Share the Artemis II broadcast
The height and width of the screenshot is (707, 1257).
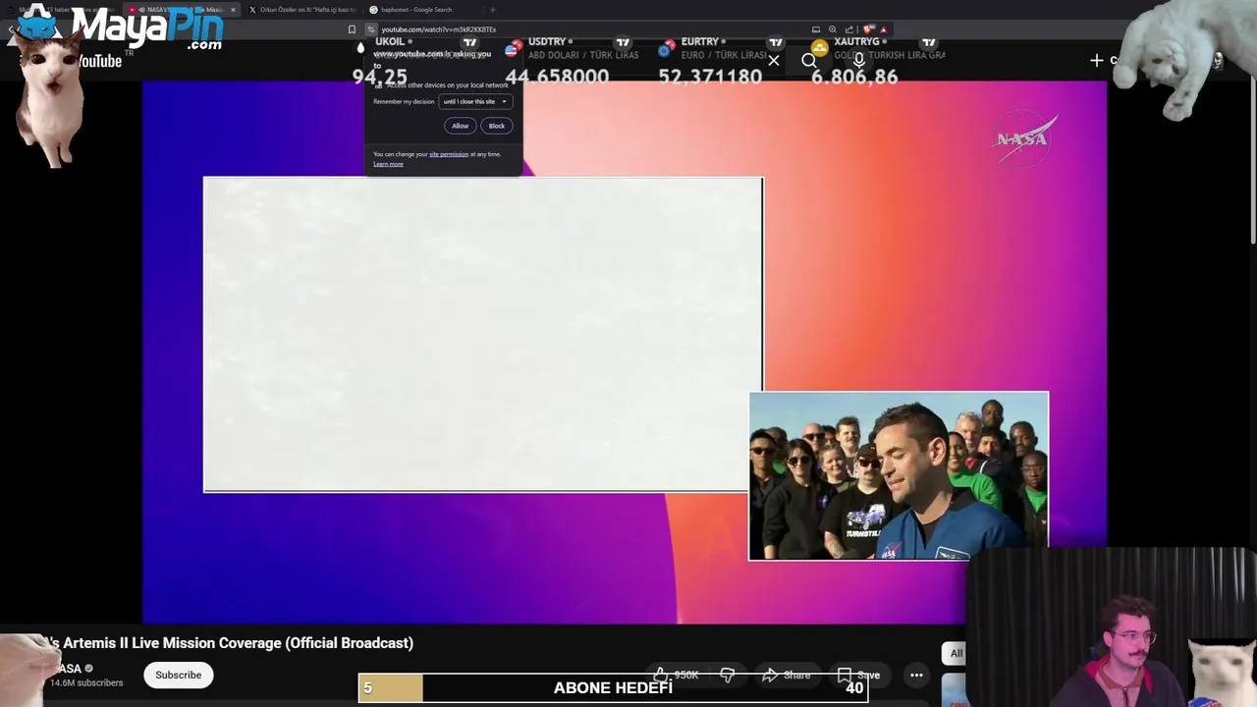coord(787,675)
